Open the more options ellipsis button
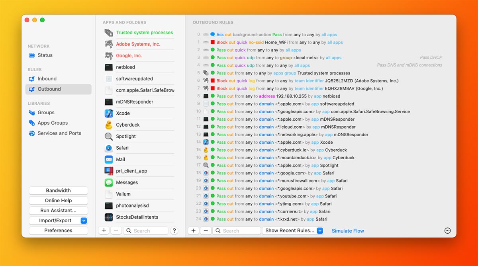The image size is (478, 266). (448, 231)
